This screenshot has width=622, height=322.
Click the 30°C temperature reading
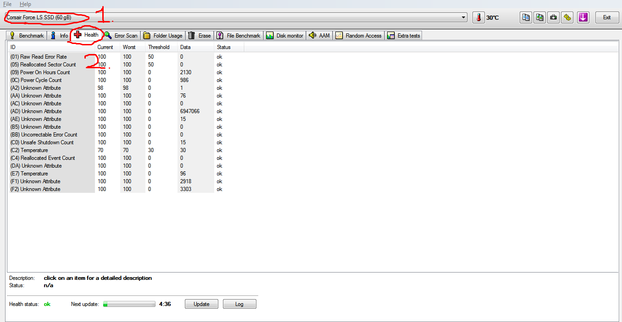[493, 18]
